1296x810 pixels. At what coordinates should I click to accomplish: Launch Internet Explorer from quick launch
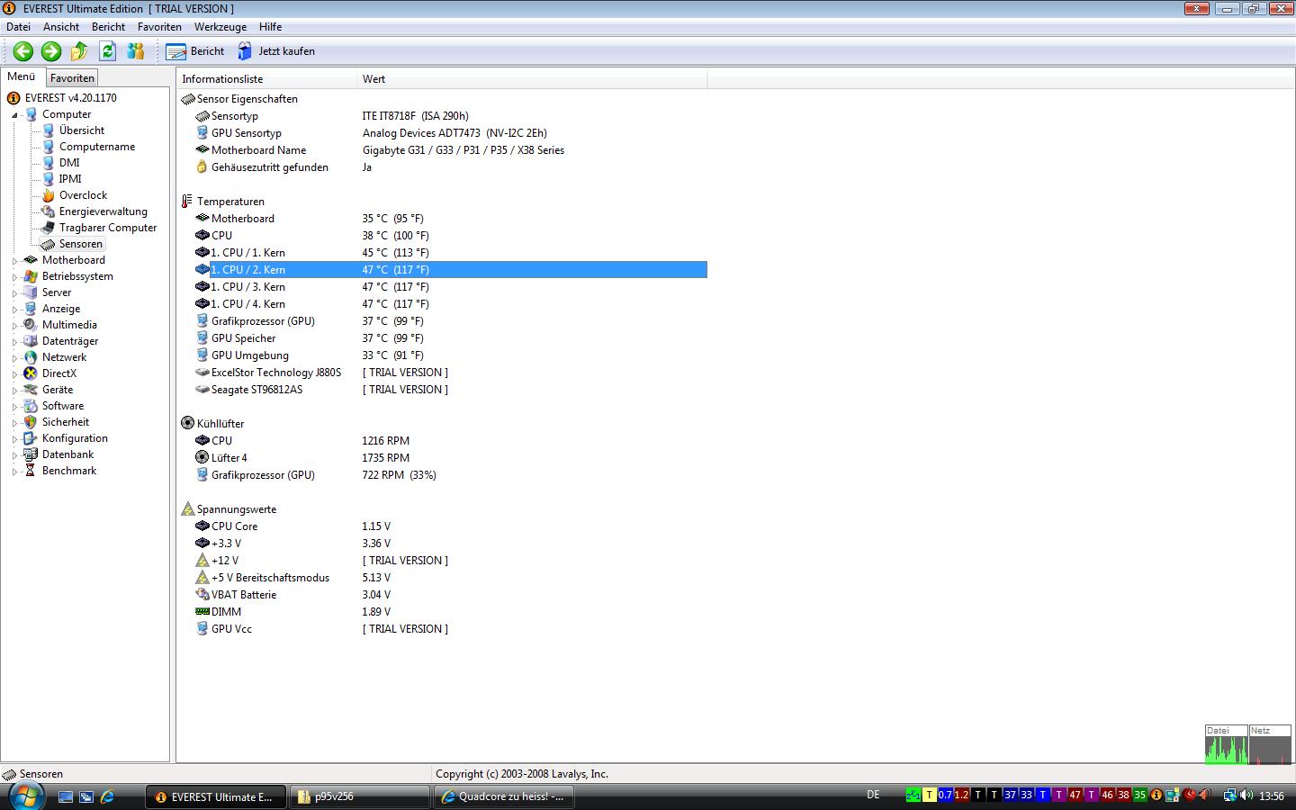click(x=107, y=796)
